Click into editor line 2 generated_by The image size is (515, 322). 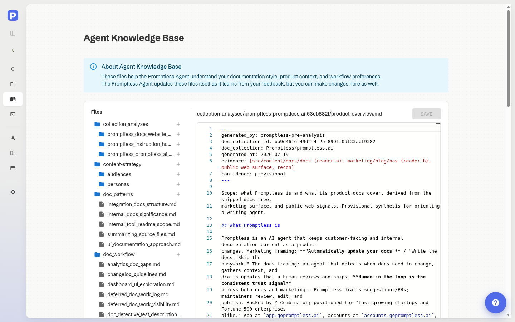click(273, 135)
